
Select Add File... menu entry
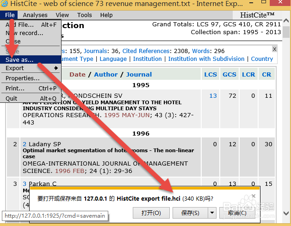click(31, 24)
